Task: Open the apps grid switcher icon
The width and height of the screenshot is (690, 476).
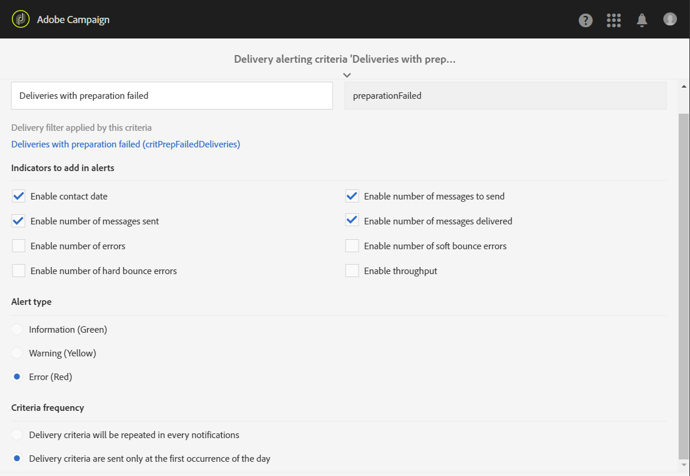Action: point(614,20)
